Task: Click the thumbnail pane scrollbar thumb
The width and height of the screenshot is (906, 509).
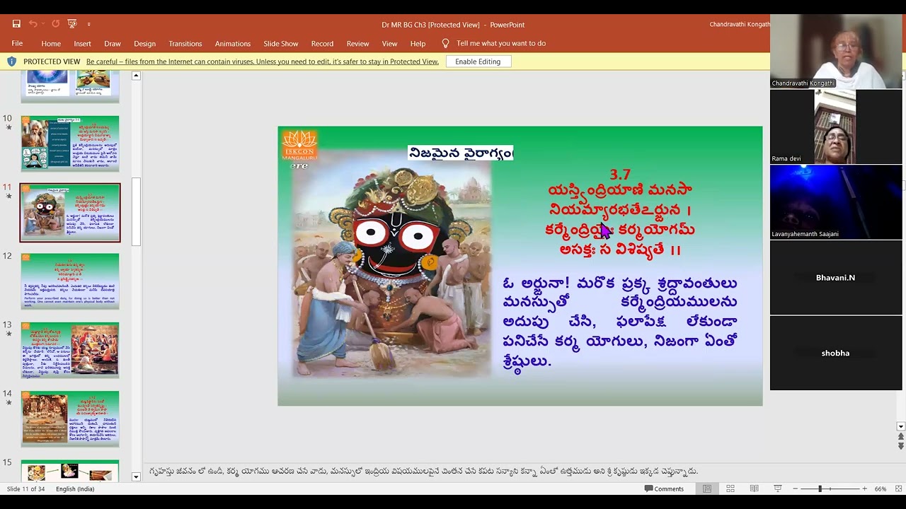Action: tap(137, 211)
